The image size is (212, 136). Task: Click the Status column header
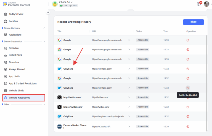139,31
